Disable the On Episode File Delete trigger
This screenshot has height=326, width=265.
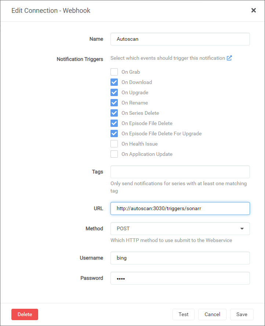click(114, 123)
